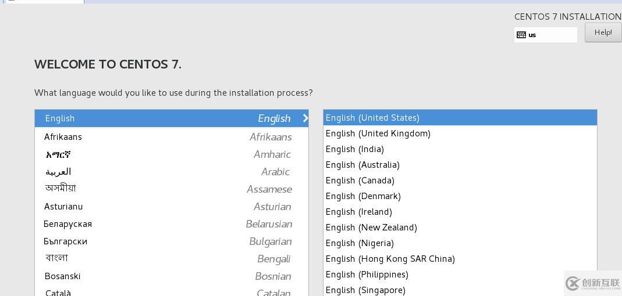Choose Asturianu language row
Screen dimensions: 622x296
[172, 207]
